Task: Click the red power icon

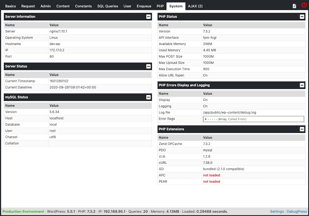Action: tap(304, 5)
